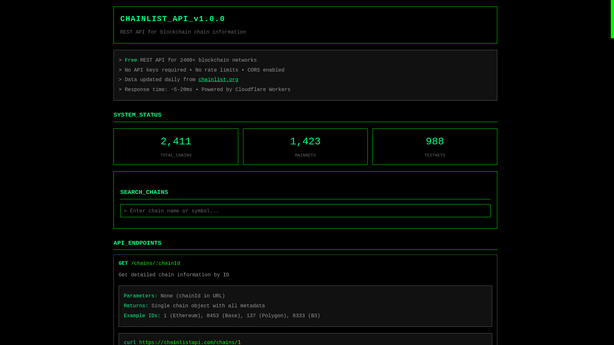Select the 988 testnets value
Viewport: 614px width, 345px height.
coord(435,142)
